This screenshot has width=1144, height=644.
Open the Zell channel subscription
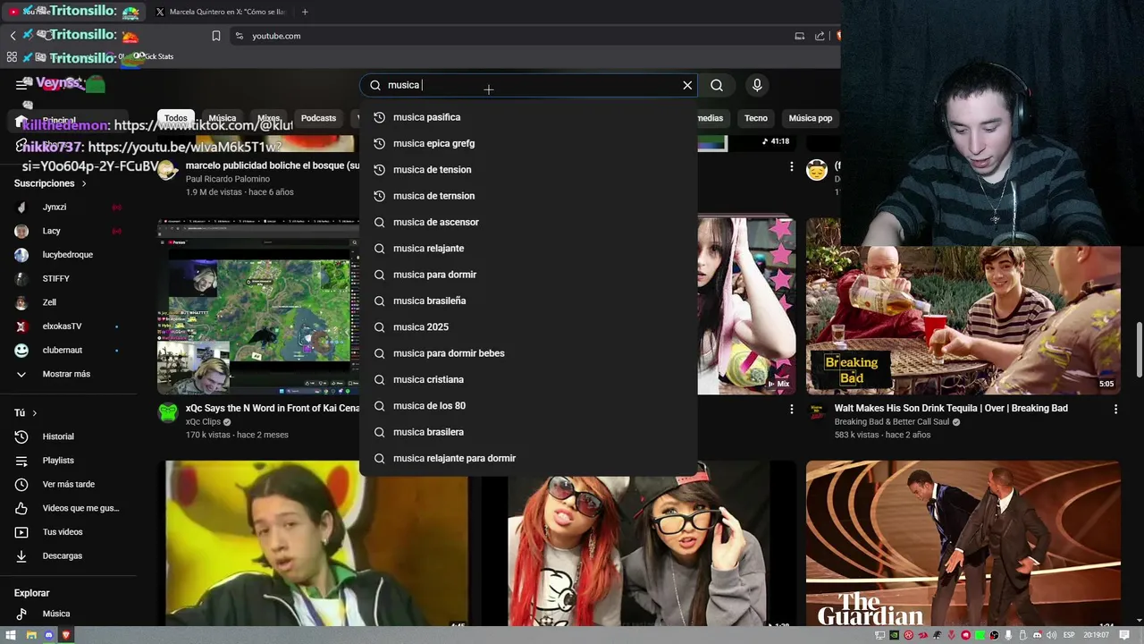tap(68, 302)
